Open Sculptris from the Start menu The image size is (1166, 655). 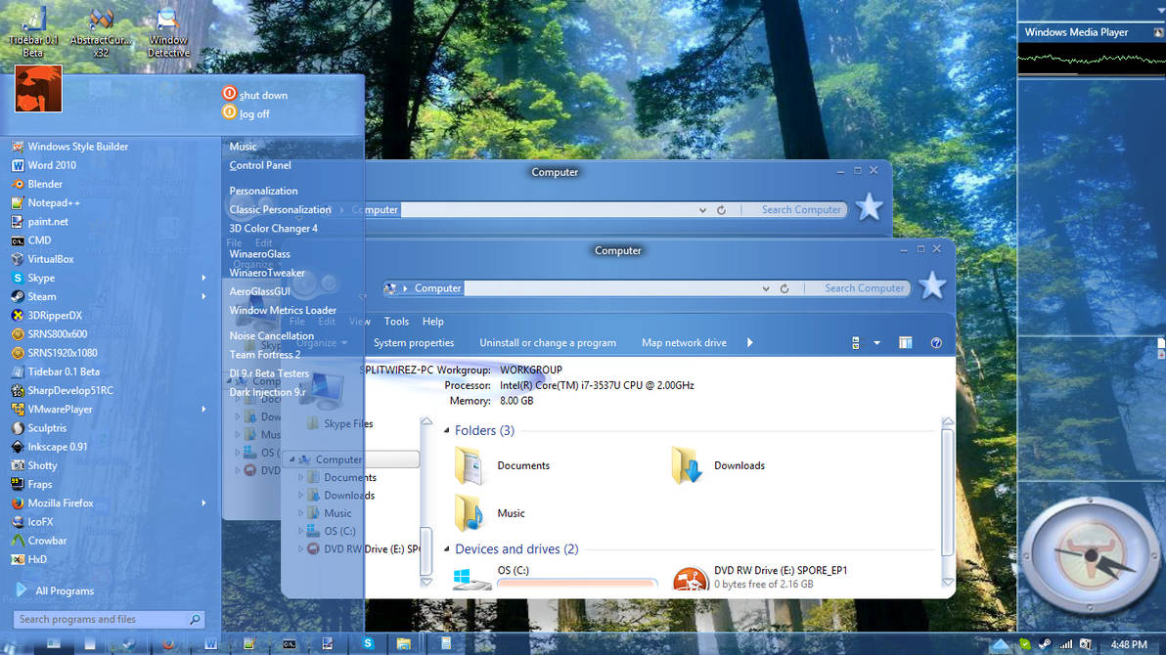click(x=39, y=427)
